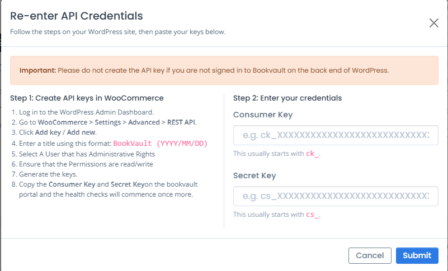
Task: Click the subtitle under the dialog title
Action: (x=118, y=32)
